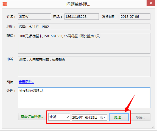The height and width of the screenshot is (131, 157).
Task: Click the red 赢 application icon
Action: [x=5, y=4]
